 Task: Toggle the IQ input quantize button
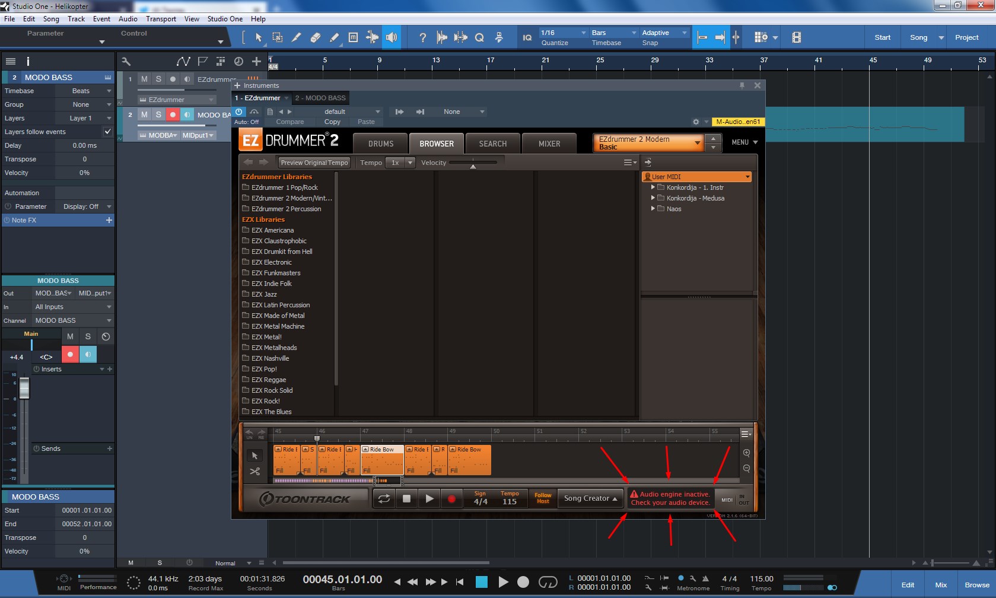pos(527,37)
